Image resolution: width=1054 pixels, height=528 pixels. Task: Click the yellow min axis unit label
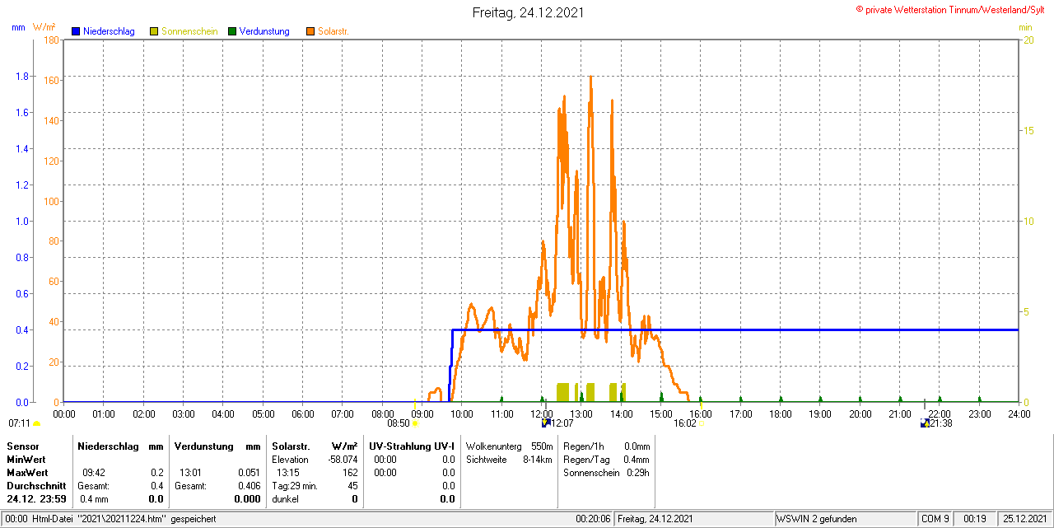[1025, 27]
